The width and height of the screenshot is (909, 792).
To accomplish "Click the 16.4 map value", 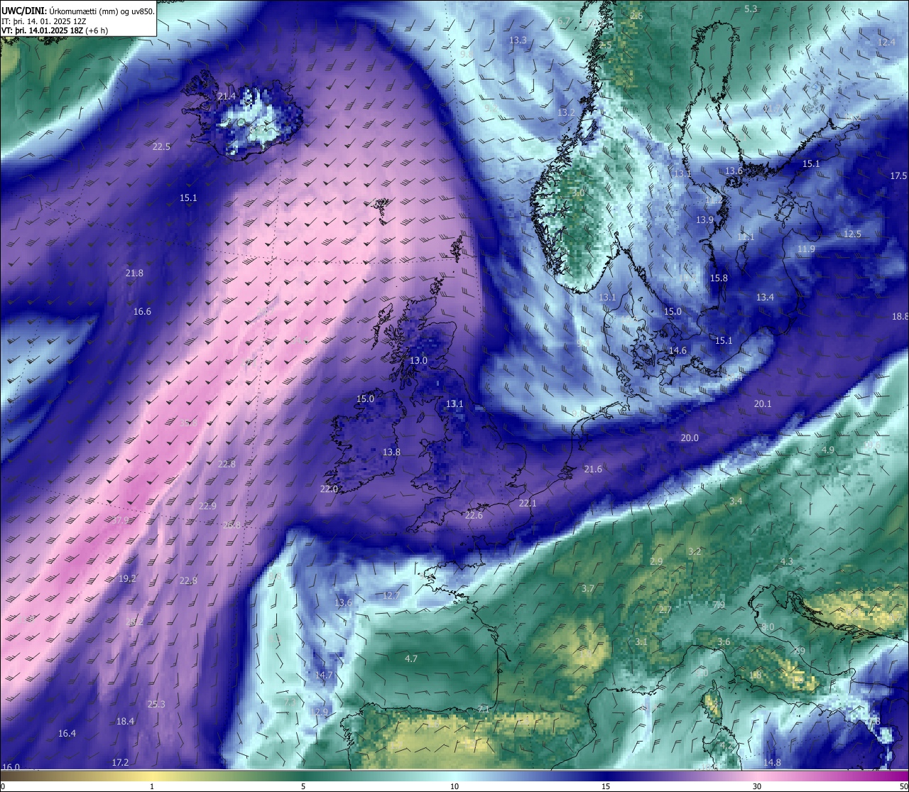I will pyautogui.click(x=67, y=733).
